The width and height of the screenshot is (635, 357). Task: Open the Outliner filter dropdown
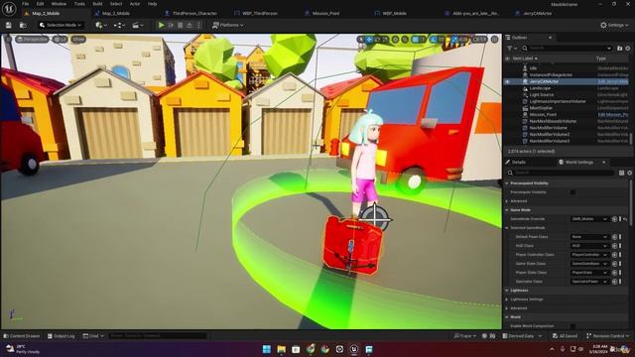pos(512,49)
